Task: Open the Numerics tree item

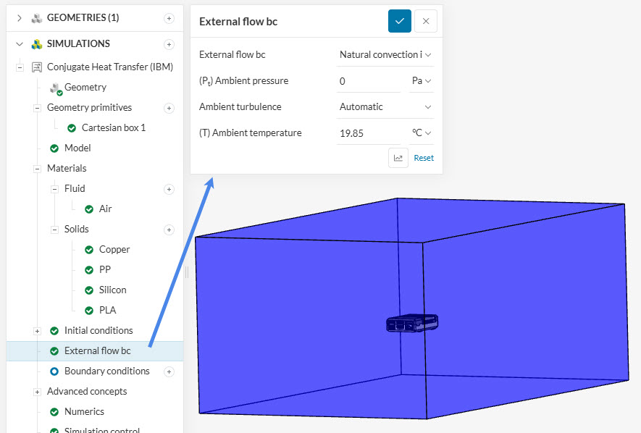Action: tap(84, 411)
